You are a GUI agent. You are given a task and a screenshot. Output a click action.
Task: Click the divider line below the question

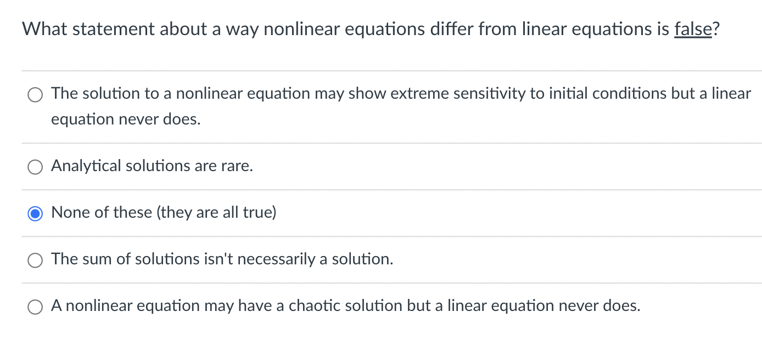384,70
